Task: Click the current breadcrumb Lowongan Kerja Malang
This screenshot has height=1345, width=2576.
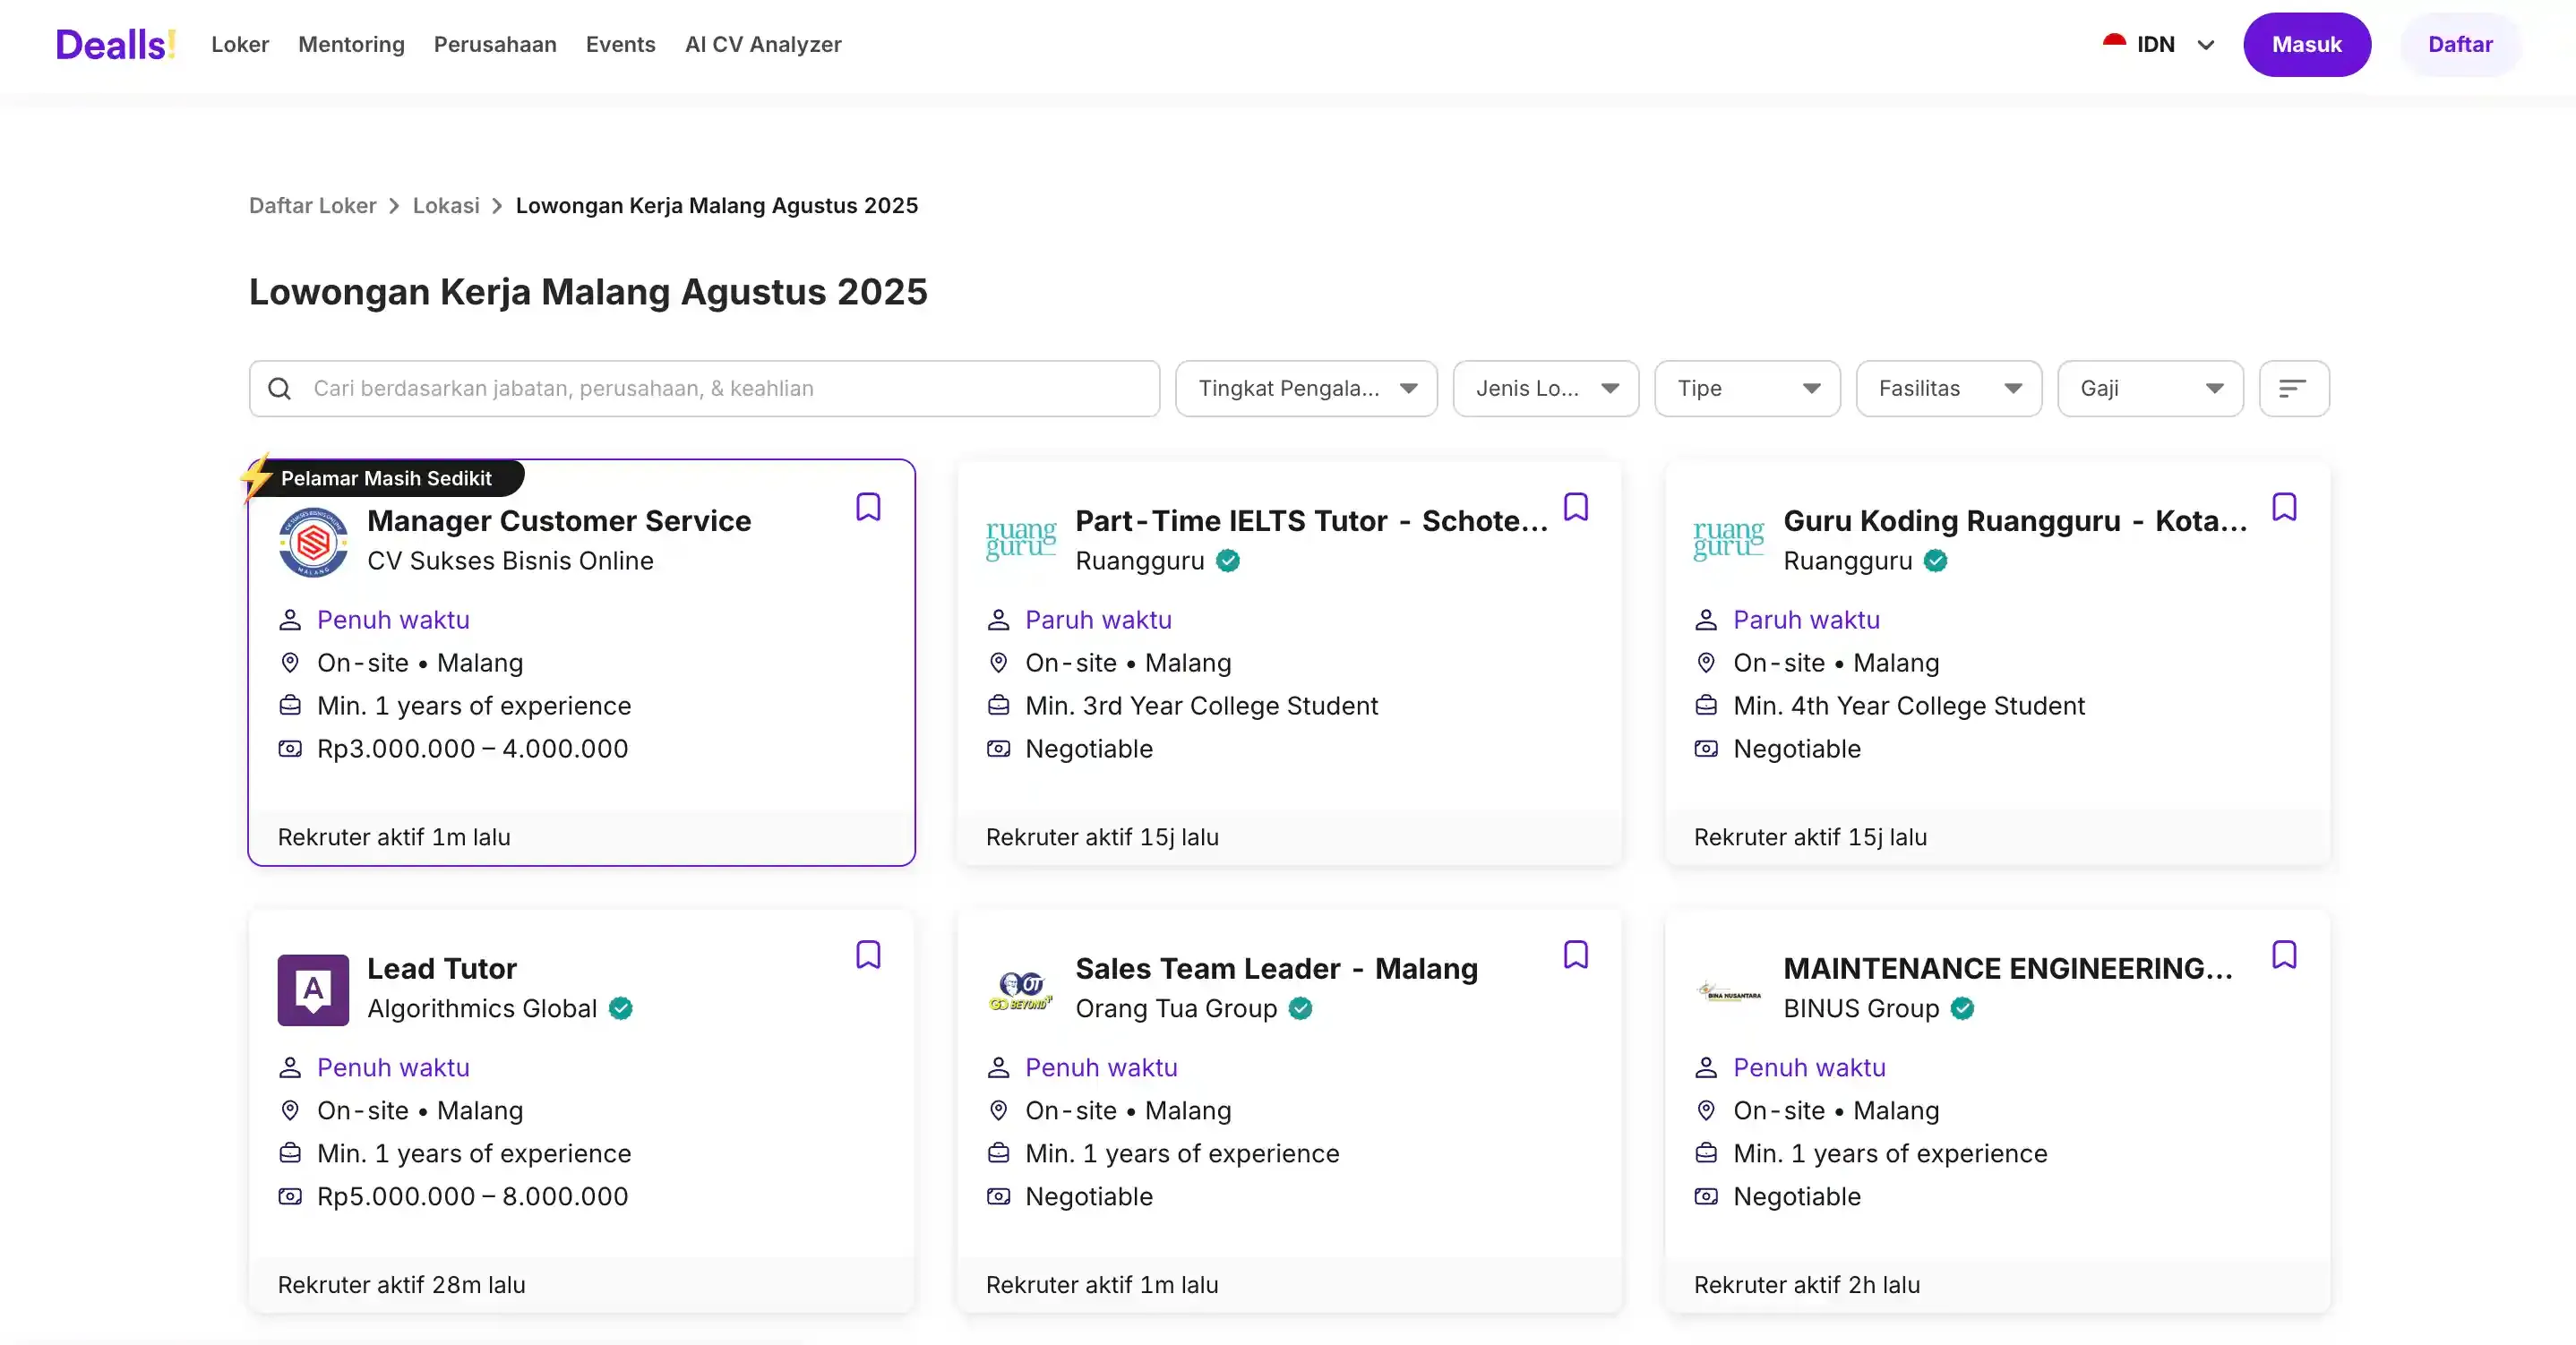Action: click(x=716, y=205)
